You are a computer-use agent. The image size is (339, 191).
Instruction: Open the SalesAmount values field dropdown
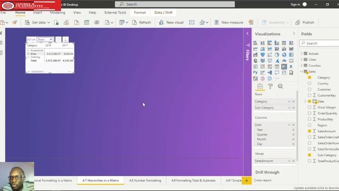click(289, 161)
